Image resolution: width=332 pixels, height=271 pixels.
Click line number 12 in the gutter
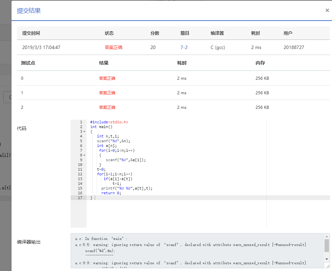(80, 174)
